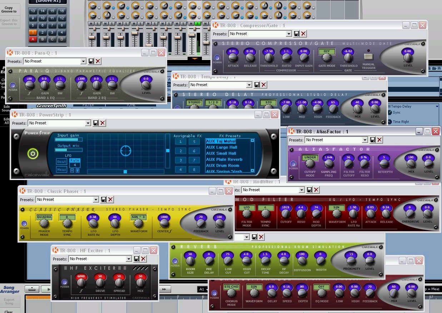Viewport: 442px width, 313px height.
Task: Open the Para-Q Presets dropdown
Action: (x=83, y=61)
